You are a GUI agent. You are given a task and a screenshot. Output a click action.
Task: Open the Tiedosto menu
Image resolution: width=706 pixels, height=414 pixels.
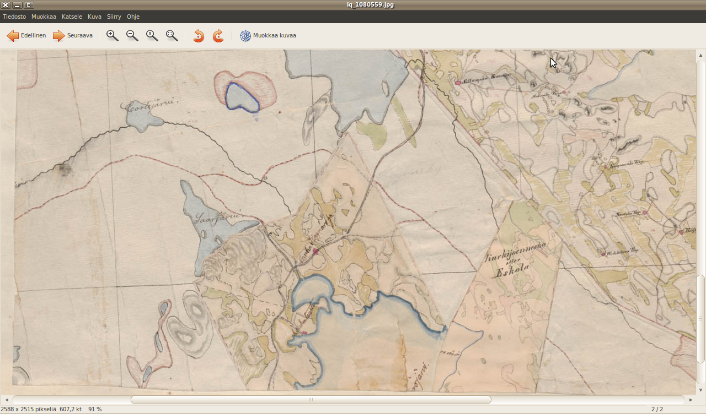point(14,17)
